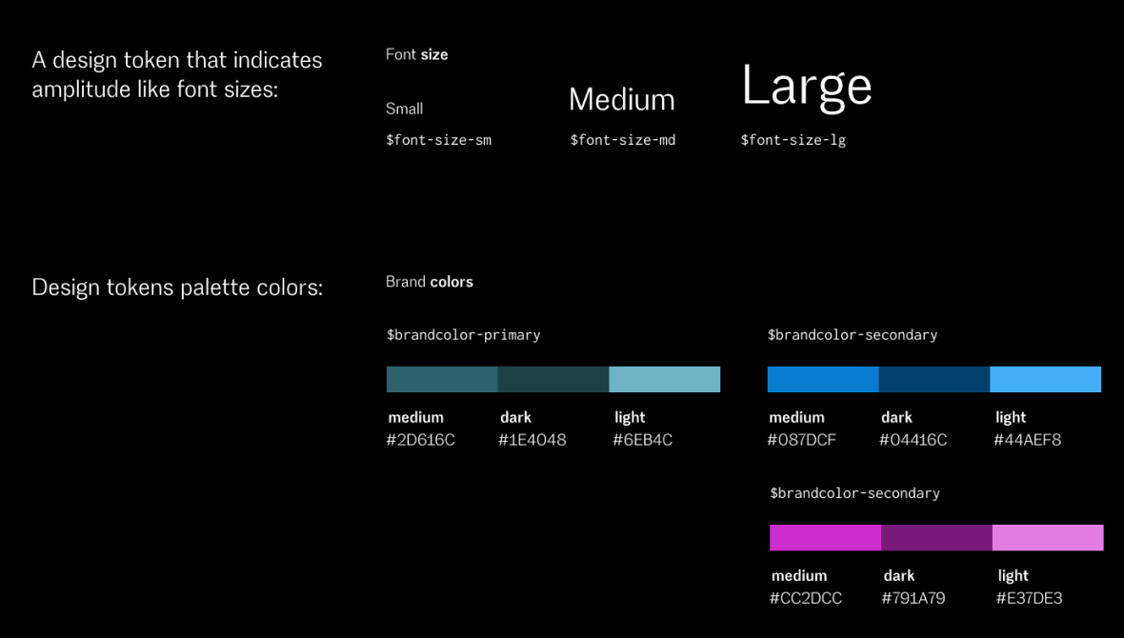Viewport: 1124px width, 638px height.
Task: Select the medium blue swatch above #087DCF
Action: point(823,379)
